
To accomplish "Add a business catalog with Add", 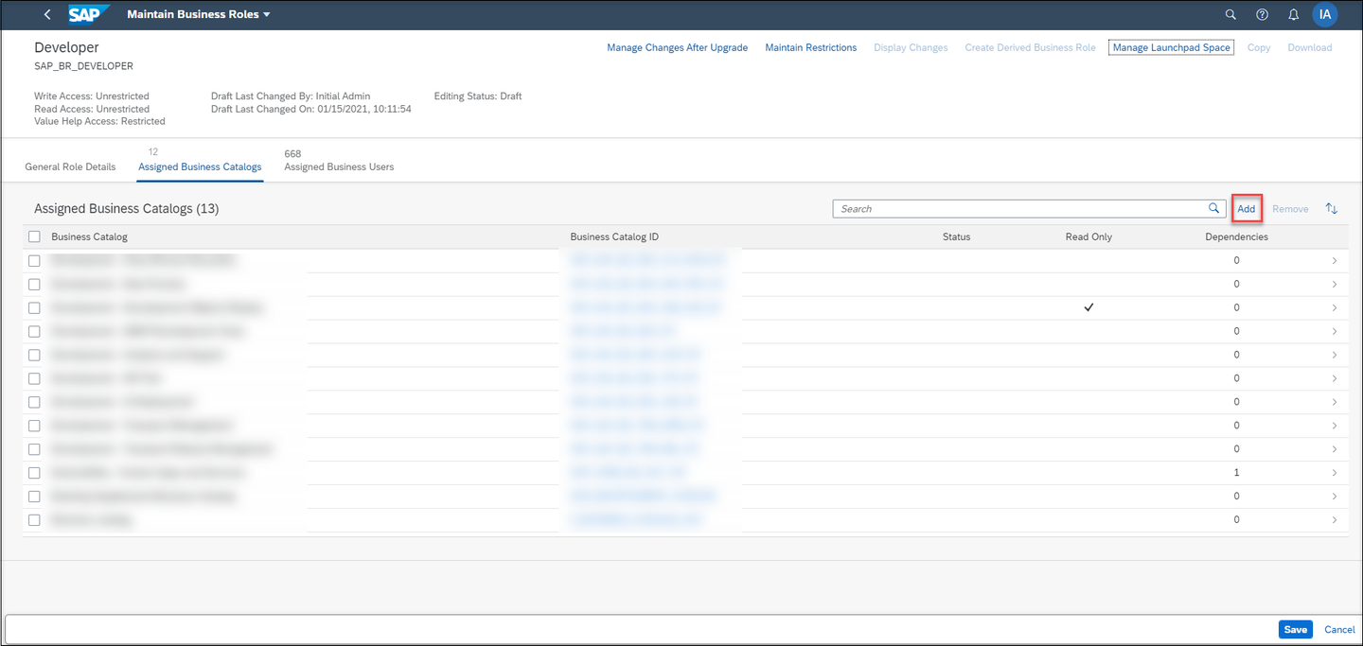I will [1247, 209].
